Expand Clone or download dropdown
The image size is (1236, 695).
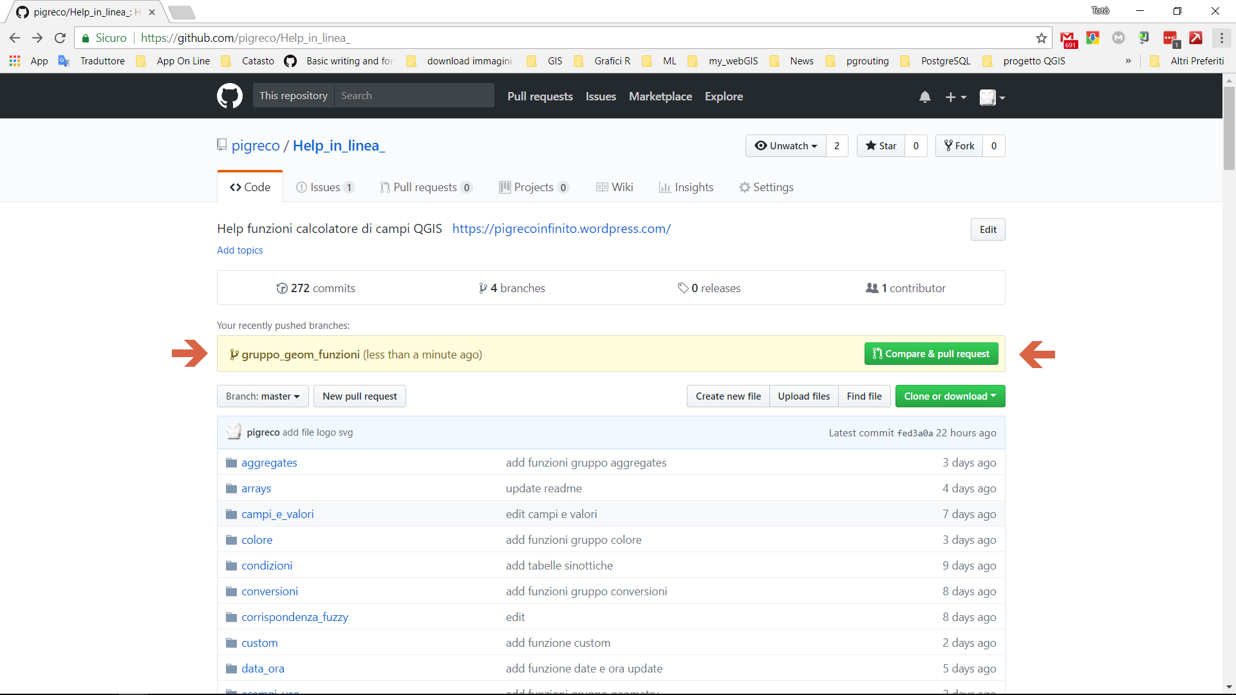pyautogui.click(x=950, y=396)
